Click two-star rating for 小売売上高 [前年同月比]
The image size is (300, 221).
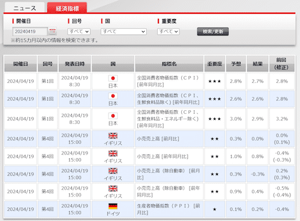(215, 156)
